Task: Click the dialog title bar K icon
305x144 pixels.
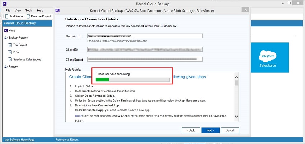Action: click(57, 11)
